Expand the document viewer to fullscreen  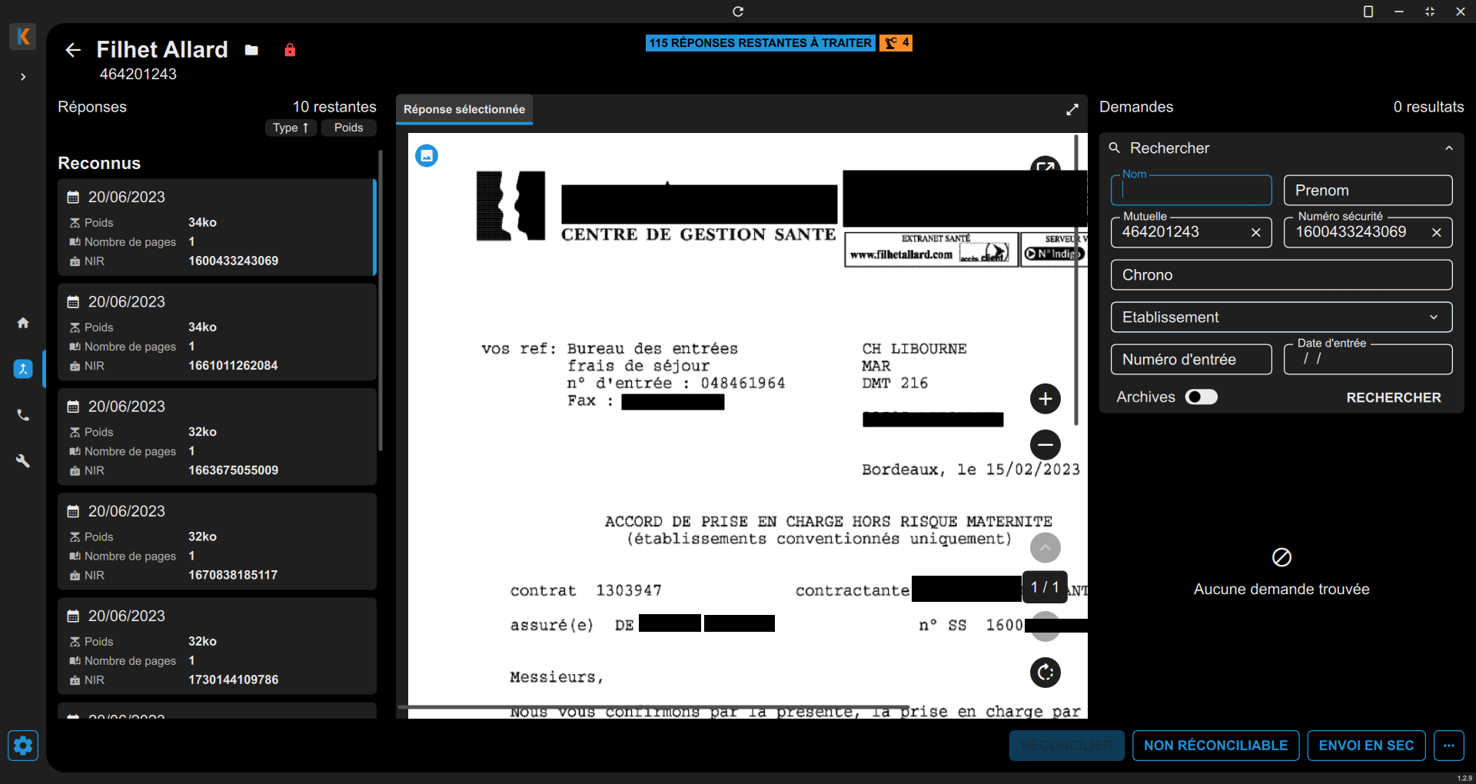point(1072,110)
